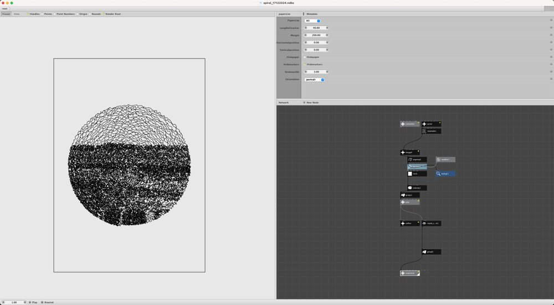
Task: Click the frame number field 1.00
Action: pyautogui.click(x=14, y=302)
